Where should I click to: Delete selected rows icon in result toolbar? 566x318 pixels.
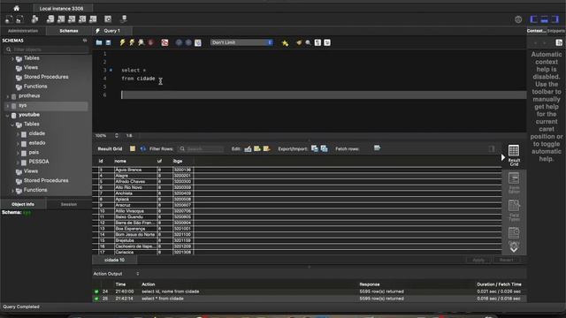point(267,148)
